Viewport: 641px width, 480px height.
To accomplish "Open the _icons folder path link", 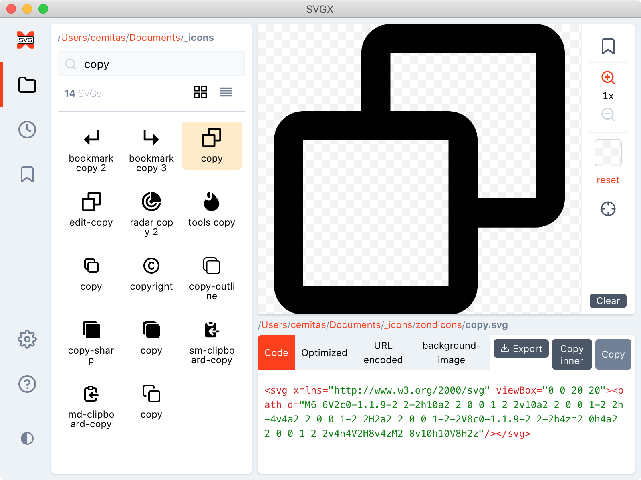I will coord(199,38).
